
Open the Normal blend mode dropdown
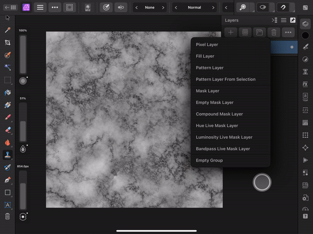195,8
